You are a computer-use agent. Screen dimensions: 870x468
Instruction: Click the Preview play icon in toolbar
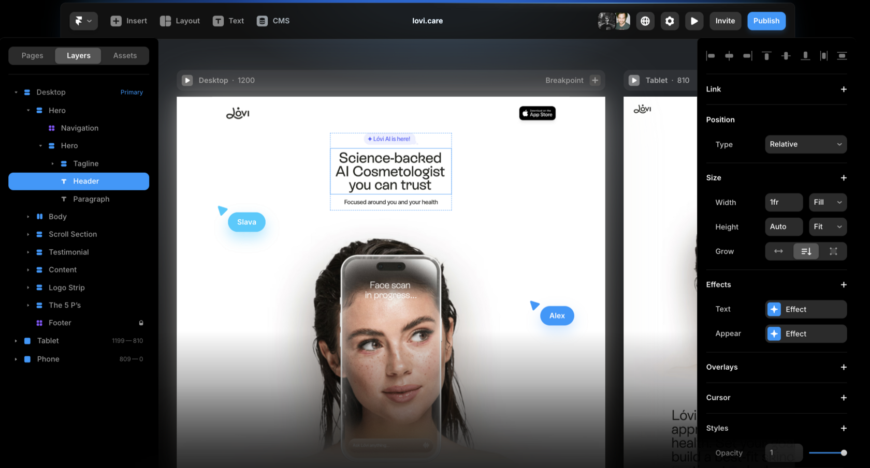point(694,21)
